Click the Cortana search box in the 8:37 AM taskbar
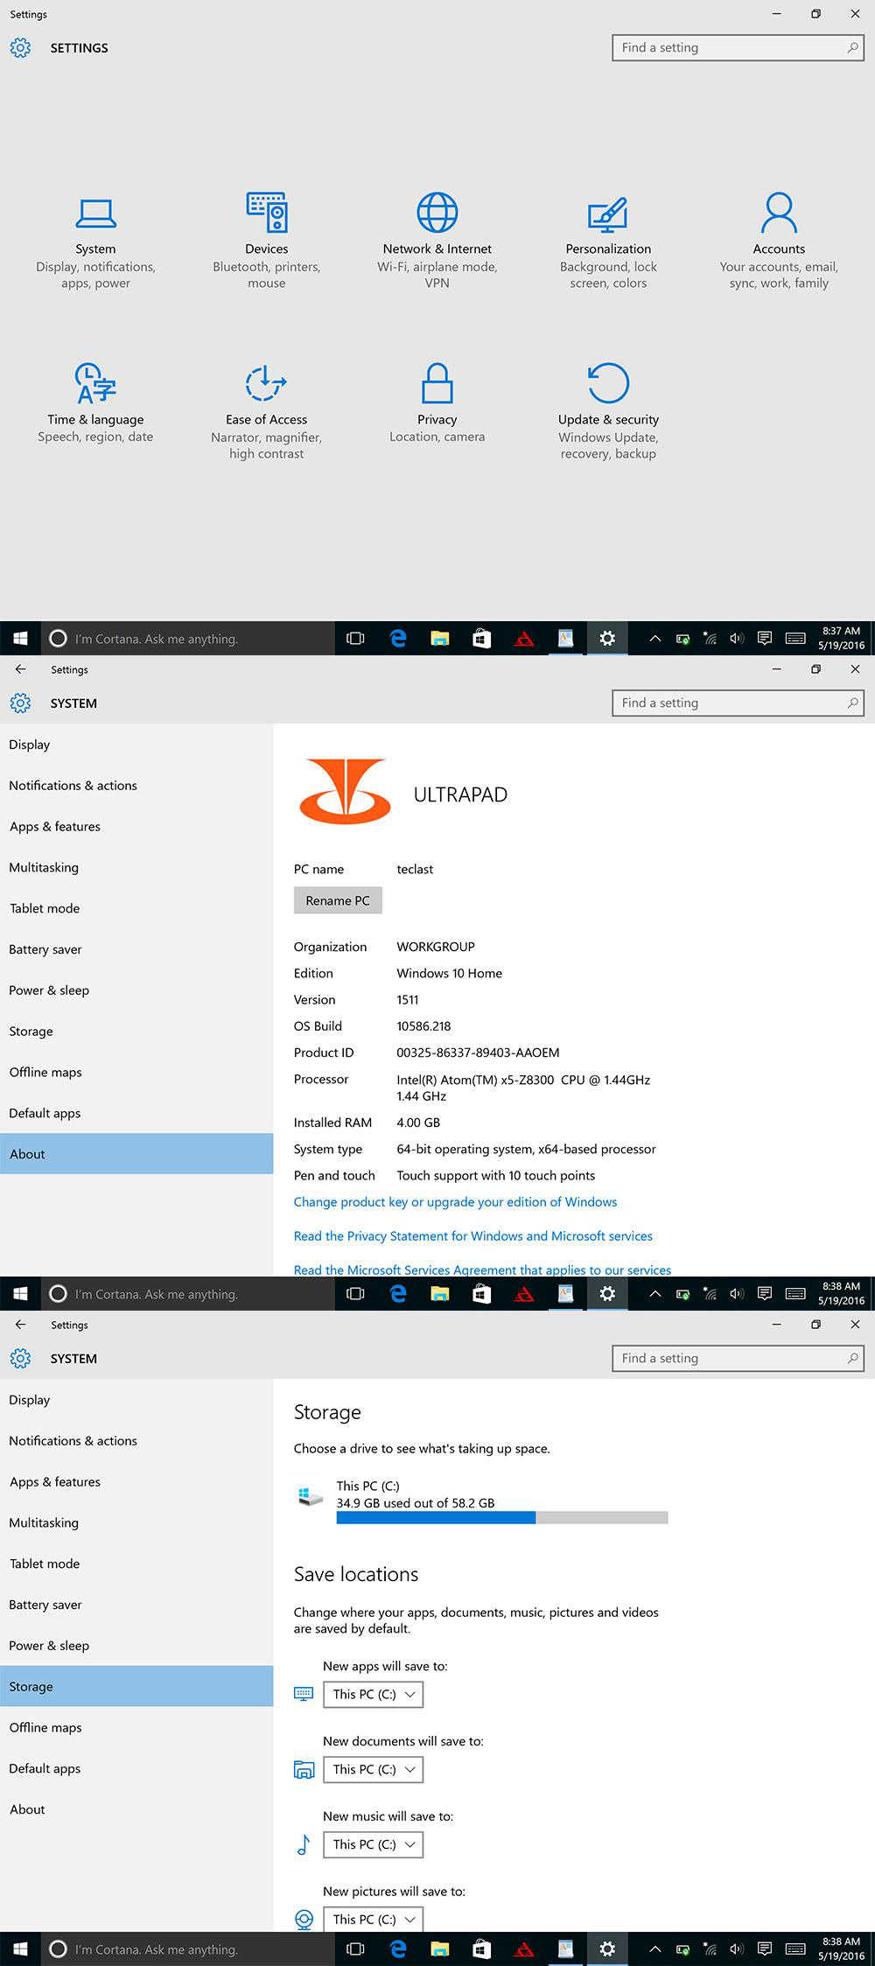 pos(188,639)
